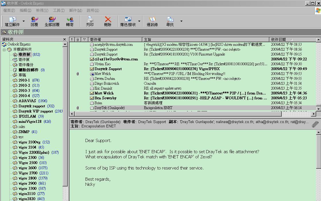Open the 檢視(V) menu
The height and width of the screenshot is (201, 321).
[x=42, y=10]
